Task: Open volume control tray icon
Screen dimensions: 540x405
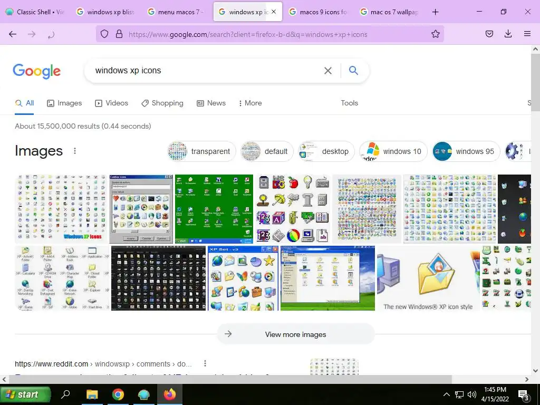Action: tap(472, 394)
